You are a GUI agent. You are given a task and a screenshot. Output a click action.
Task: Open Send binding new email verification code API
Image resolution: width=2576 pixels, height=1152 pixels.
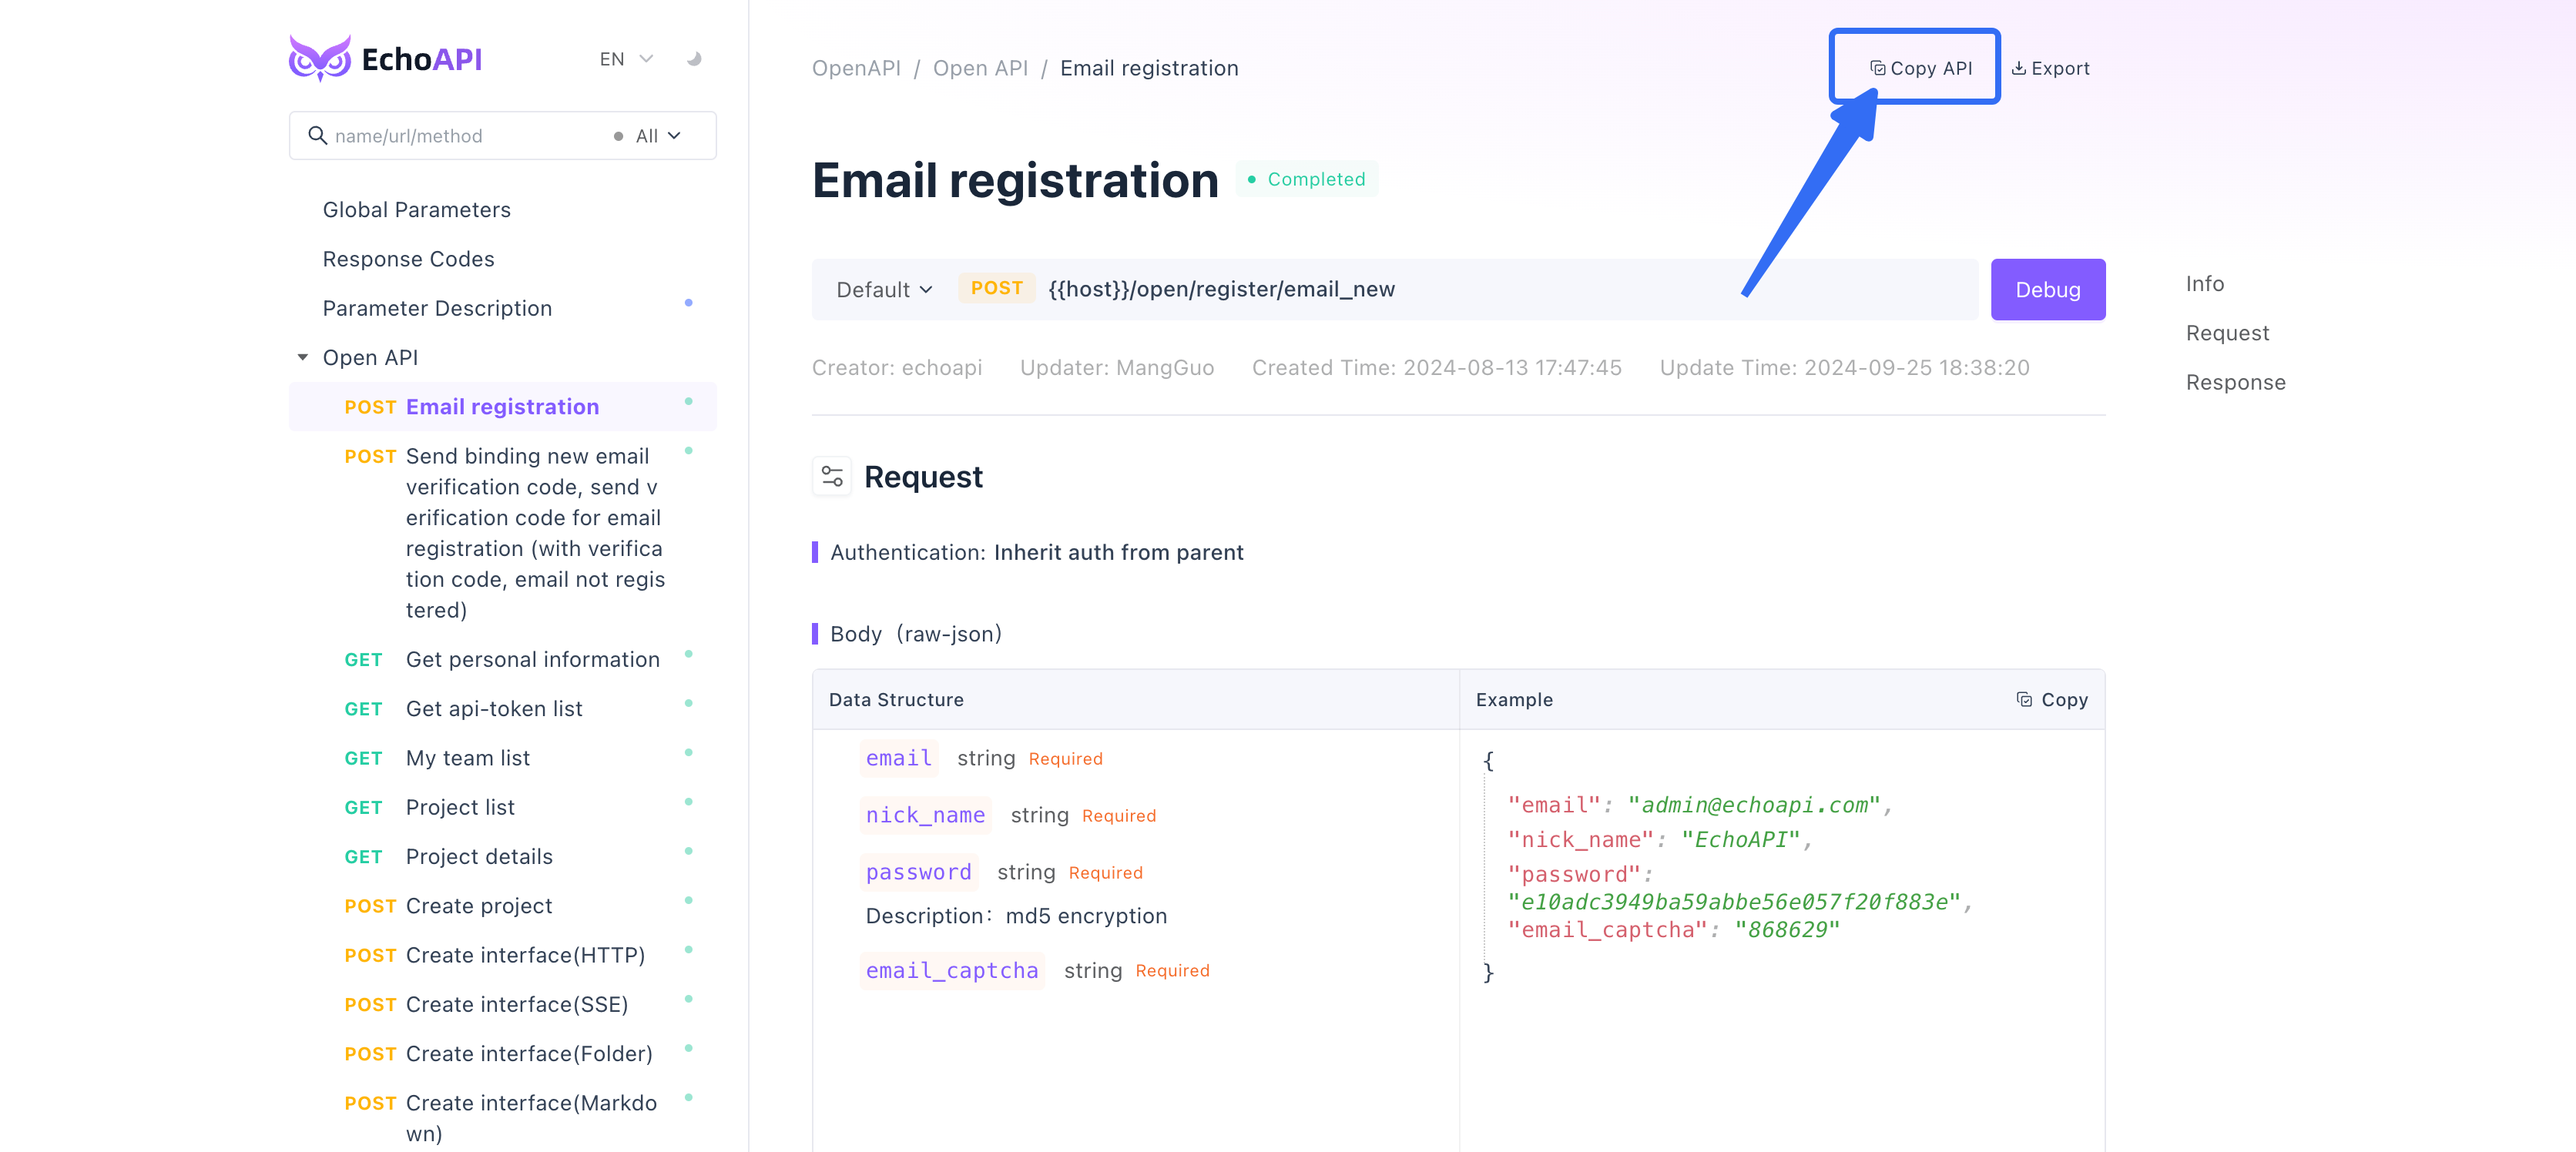tap(535, 533)
